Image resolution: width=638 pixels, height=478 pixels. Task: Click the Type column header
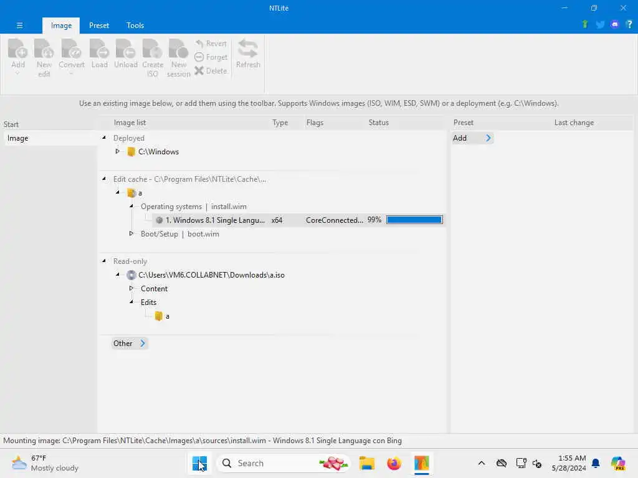click(x=280, y=123)
